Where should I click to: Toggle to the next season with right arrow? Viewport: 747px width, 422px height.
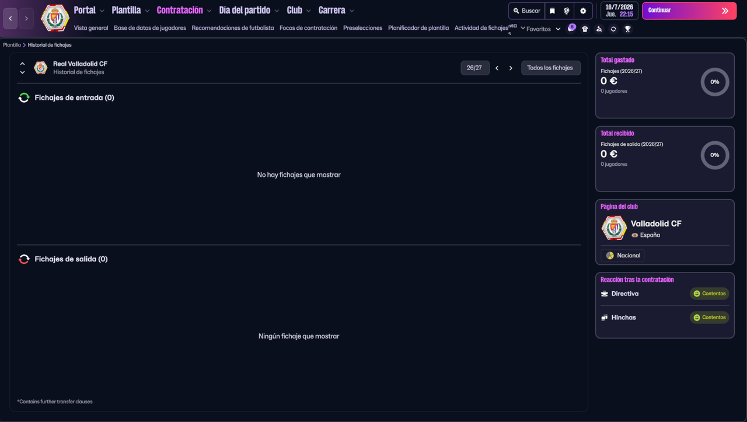pos(511,68)
